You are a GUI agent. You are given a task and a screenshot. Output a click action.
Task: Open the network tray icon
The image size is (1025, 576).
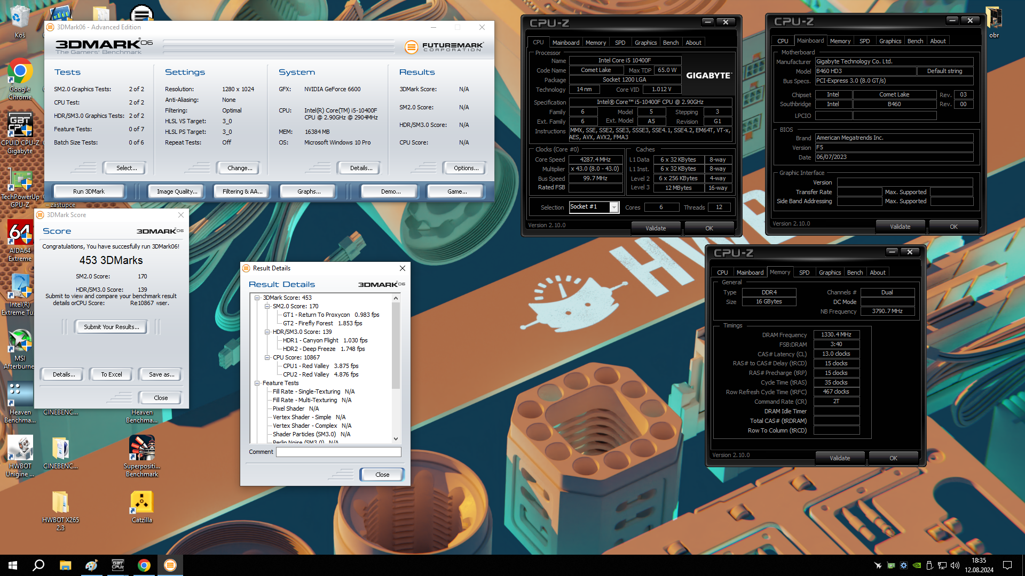[942, 565]
